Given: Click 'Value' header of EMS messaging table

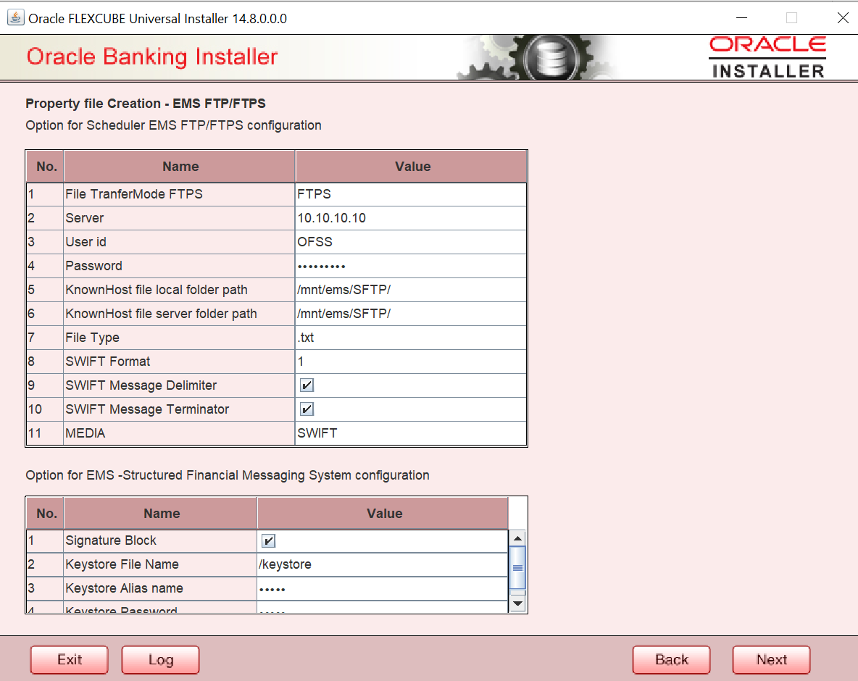Looking at the screenshot, I should [x=383, y=514].
